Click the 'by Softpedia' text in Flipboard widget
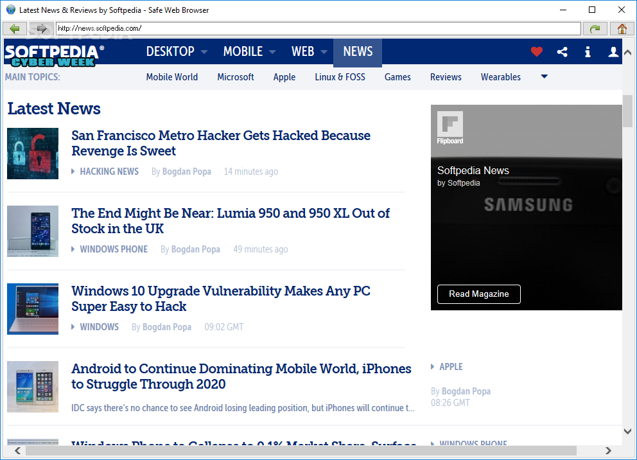637x460 pixels. pos(458,183)
